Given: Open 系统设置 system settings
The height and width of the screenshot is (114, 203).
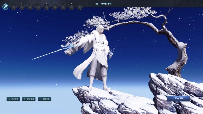Looking at the screenshot, I should (x=29, y=99).
